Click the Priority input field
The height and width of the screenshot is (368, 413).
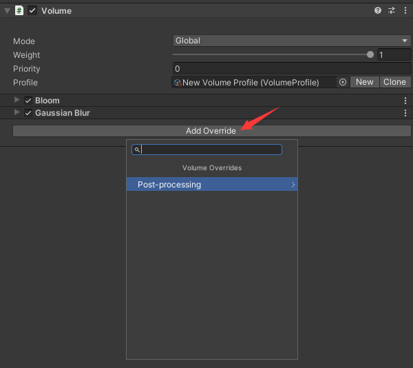[x=292, y=68]
